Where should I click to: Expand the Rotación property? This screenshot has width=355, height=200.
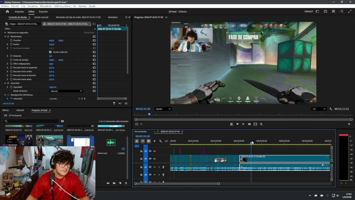tap(7, 56)
